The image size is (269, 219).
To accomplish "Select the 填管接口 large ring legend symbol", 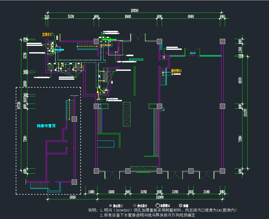I will coord(158,206).
